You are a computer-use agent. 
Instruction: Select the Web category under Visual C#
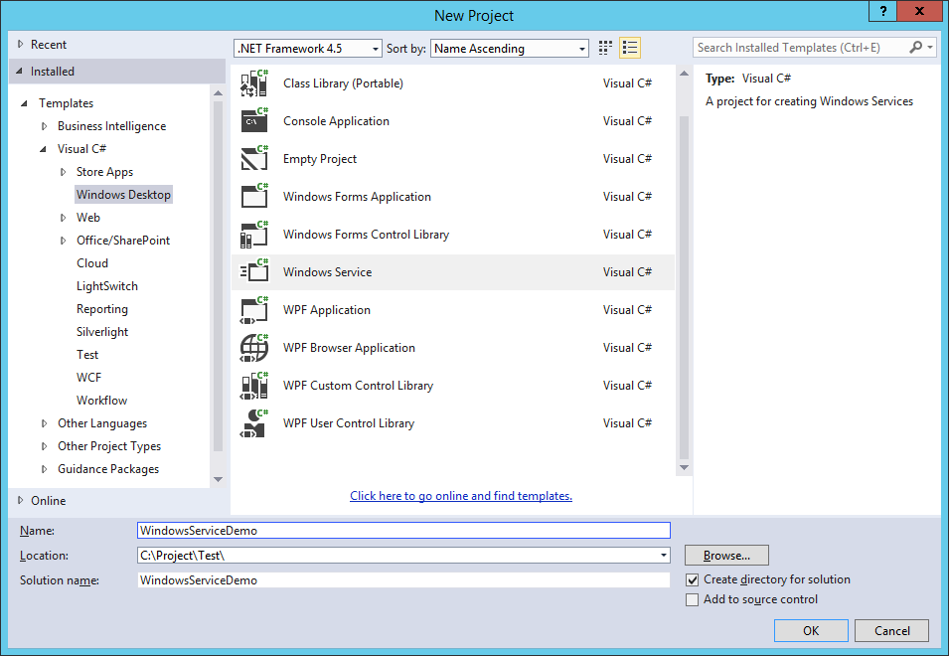coord(88,217)
